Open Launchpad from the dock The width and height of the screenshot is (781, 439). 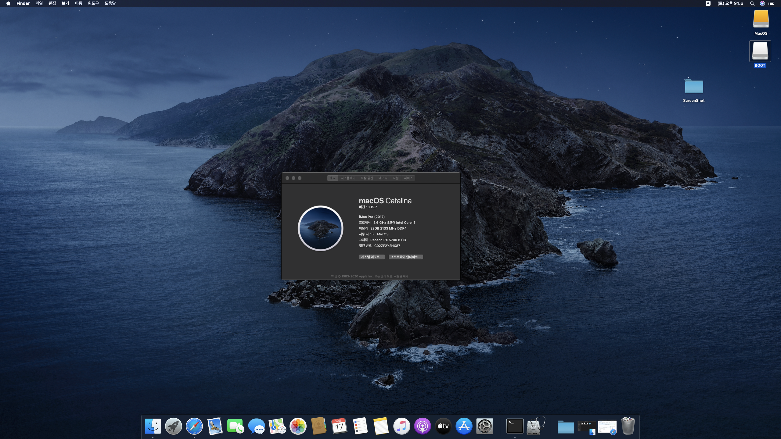[173, 426]
